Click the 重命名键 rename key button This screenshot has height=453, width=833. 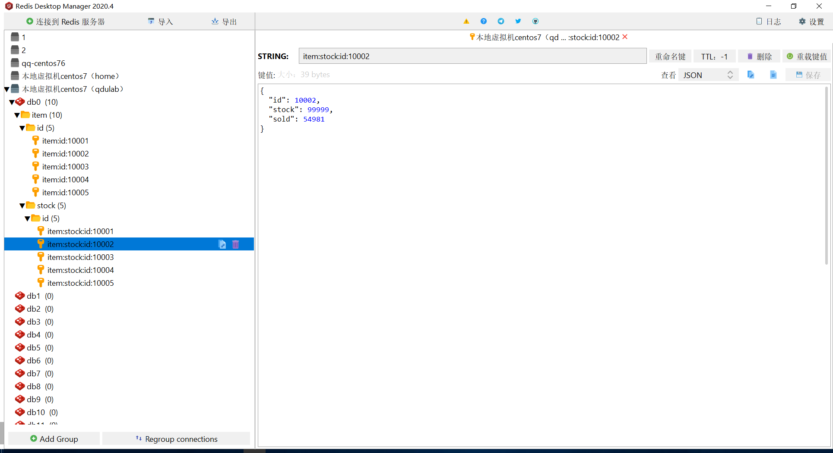[x=670, y=56]
